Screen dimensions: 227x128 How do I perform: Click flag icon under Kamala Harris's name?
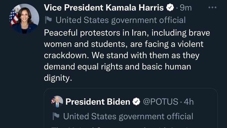click(x=48, y=20)
